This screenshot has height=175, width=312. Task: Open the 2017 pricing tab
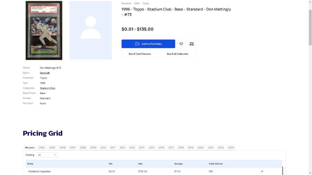pyautogui.click(x=171, y=148)
